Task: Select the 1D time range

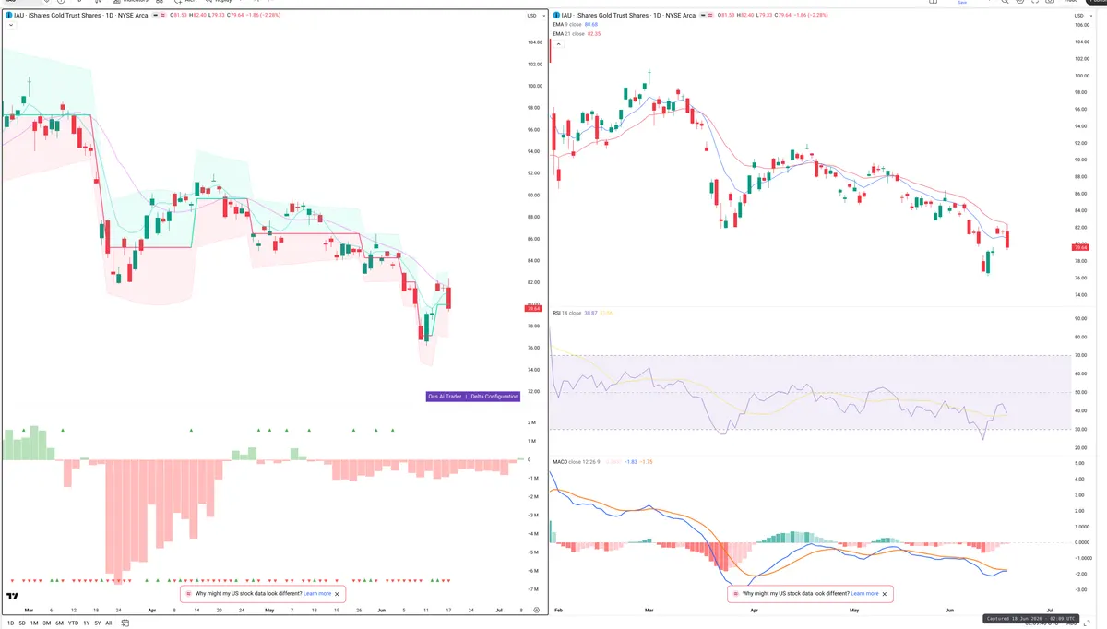Action: (x=10, y=623)
